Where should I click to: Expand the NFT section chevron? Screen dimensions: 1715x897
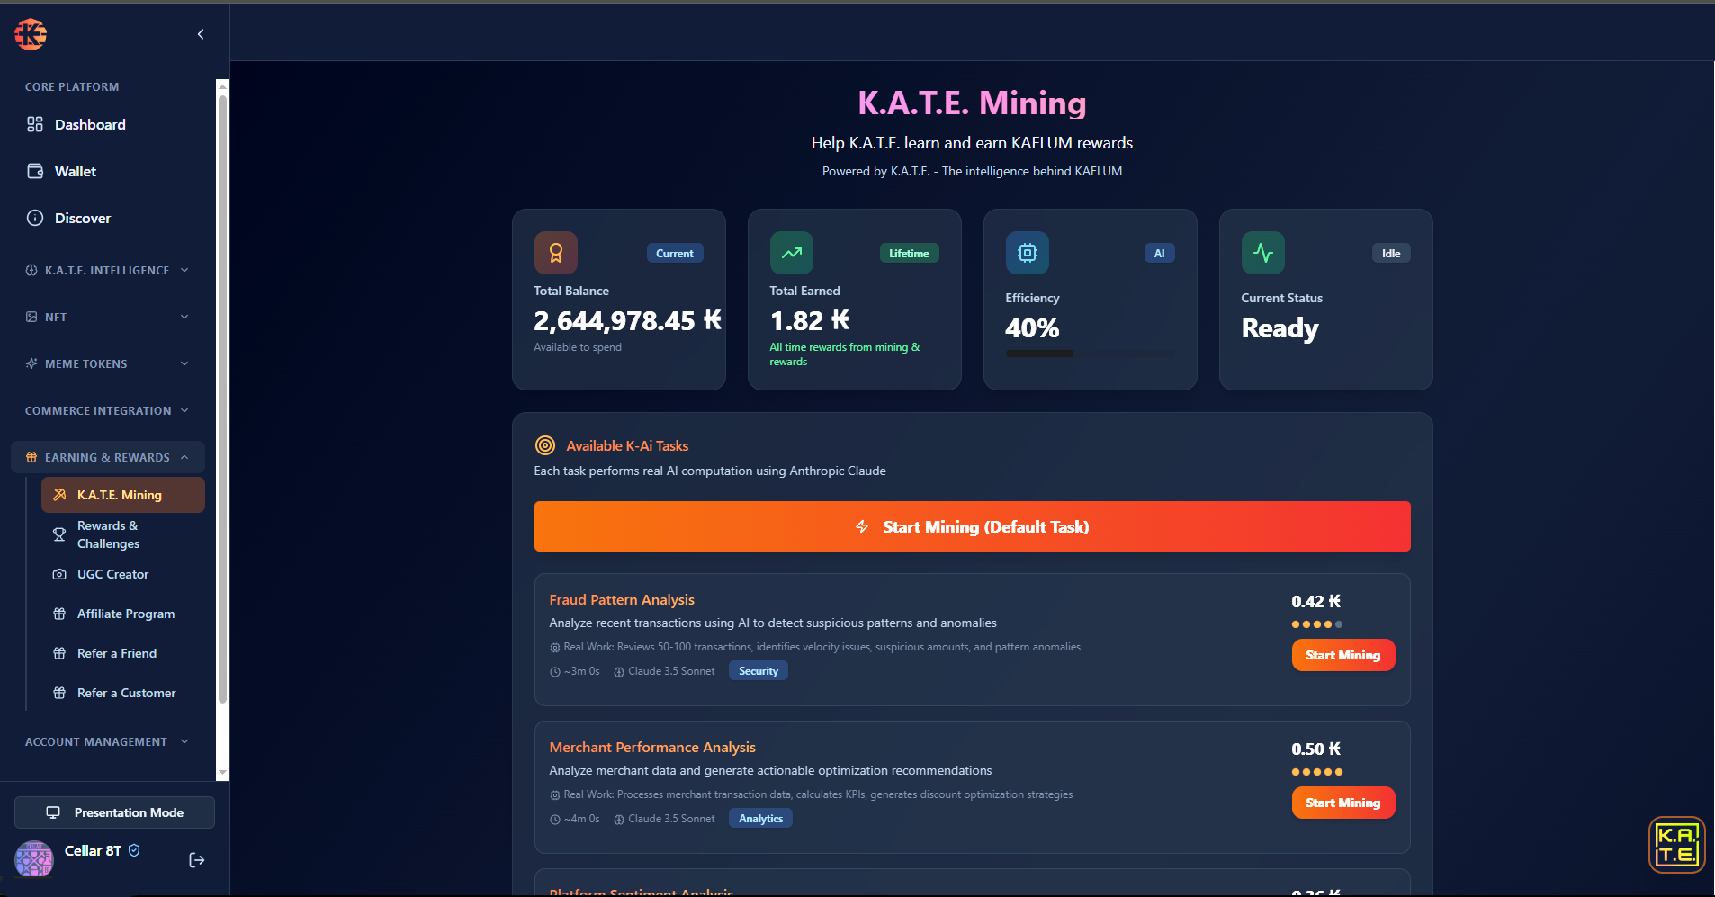pyautogui.click(x=184, y=317)
